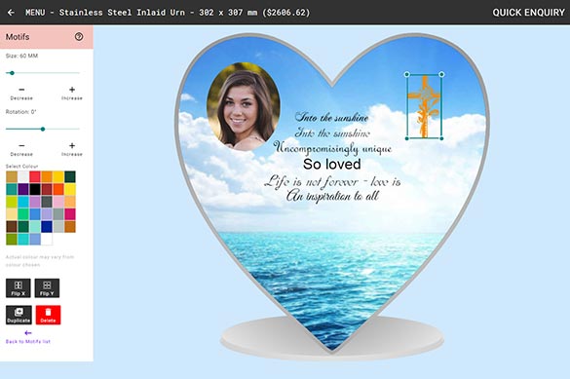The image size is (570, 379).
Task: Pick the lime green colour swatch
Action: point(12,202)
